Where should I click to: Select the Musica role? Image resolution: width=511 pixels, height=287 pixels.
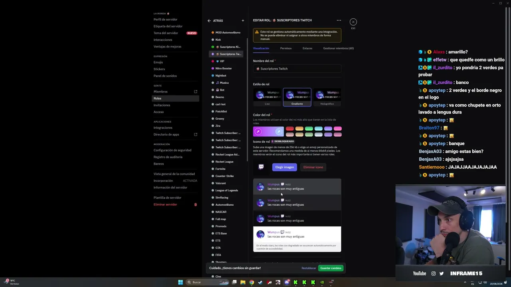226,83
